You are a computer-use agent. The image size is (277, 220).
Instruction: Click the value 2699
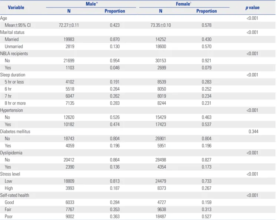(162, 68)
